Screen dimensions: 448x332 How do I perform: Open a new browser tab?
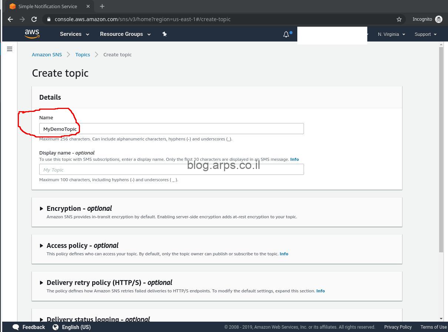pyautogui.click(x=102, y=6)
